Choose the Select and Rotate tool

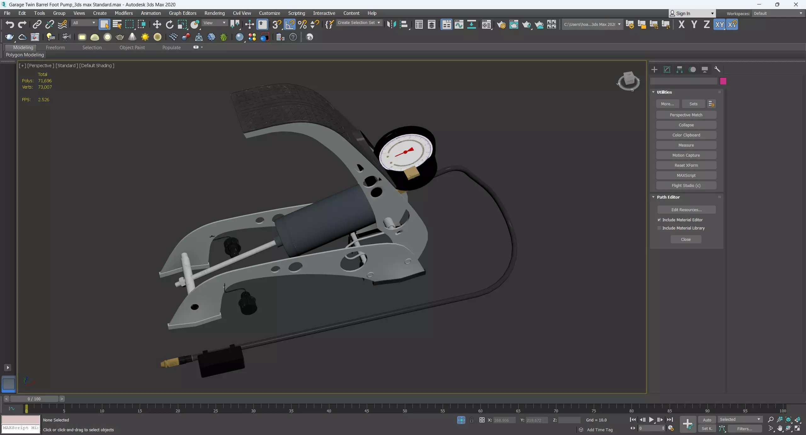click(x=169, y=24)
